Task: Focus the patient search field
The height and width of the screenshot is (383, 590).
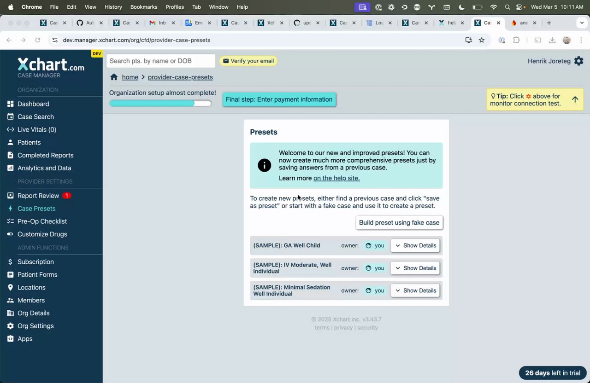Action: (x=161, y=61)
